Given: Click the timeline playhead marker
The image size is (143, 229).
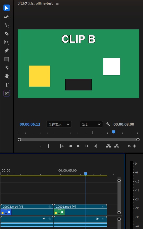Looking at the screenshot, I should (x=86, y=174).
